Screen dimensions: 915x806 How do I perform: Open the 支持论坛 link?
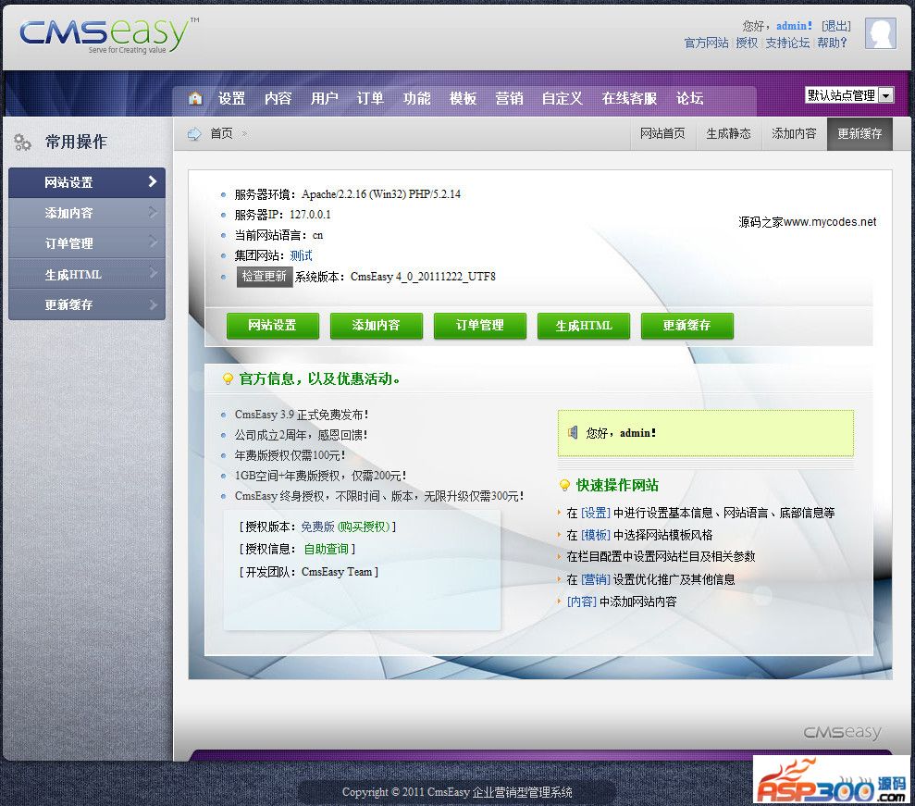point(787,43)
